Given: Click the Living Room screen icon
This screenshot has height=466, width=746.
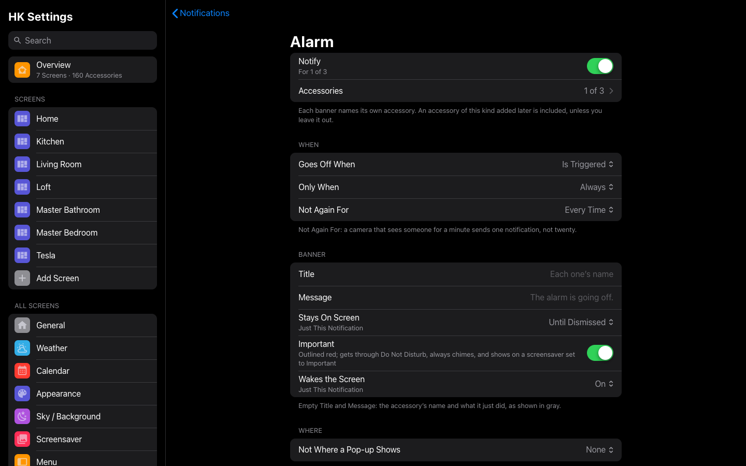Looking at the screenshot, I should (22, 164).
